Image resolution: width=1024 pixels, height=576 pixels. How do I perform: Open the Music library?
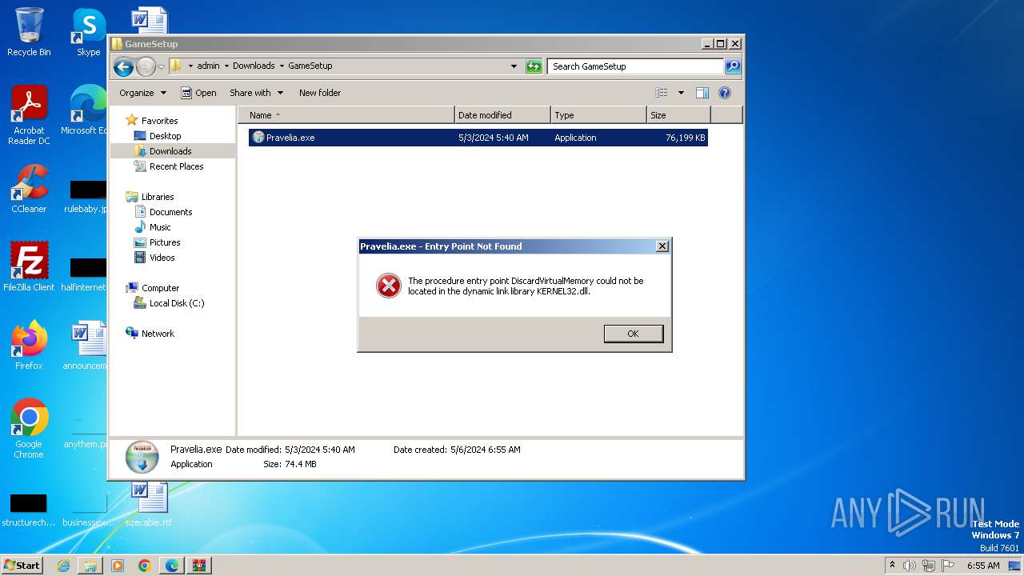click(160, 227)
